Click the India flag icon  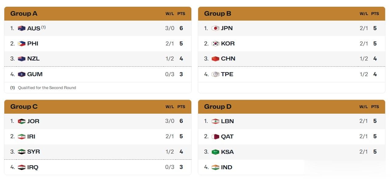(x=215, y=167)
